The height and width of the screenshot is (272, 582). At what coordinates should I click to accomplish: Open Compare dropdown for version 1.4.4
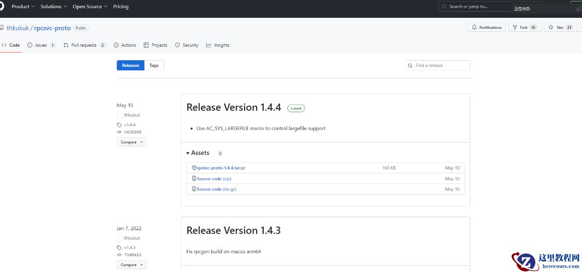[x=131, y=142]
